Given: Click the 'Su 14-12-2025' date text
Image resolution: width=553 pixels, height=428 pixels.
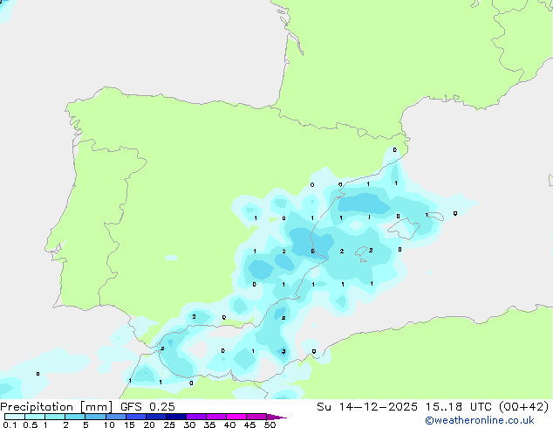Looking at the screenshot, I should (367, 407).
